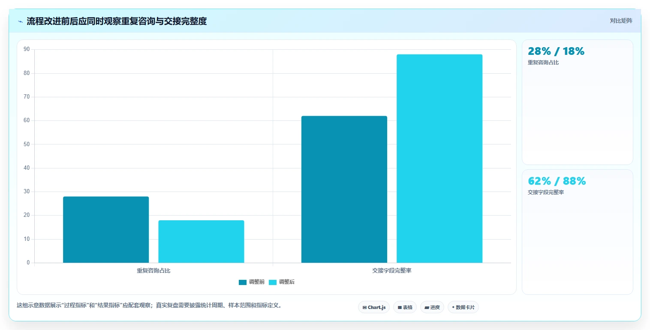
Task: Click the 交接字段完整率 x-axis label
Action: coord(392,271)
